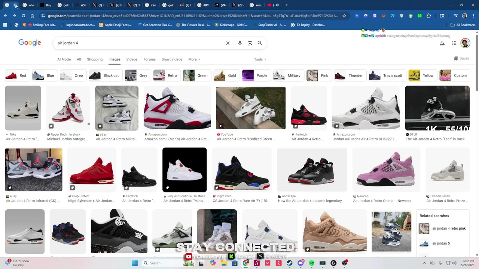Open the SnapTrader AI bookmark
The height and width of the screenshot is (269, 479).
[270, 25]
